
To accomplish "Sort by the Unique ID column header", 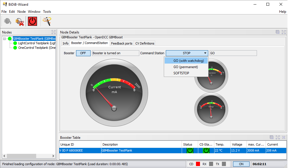I will pos(80,144).
